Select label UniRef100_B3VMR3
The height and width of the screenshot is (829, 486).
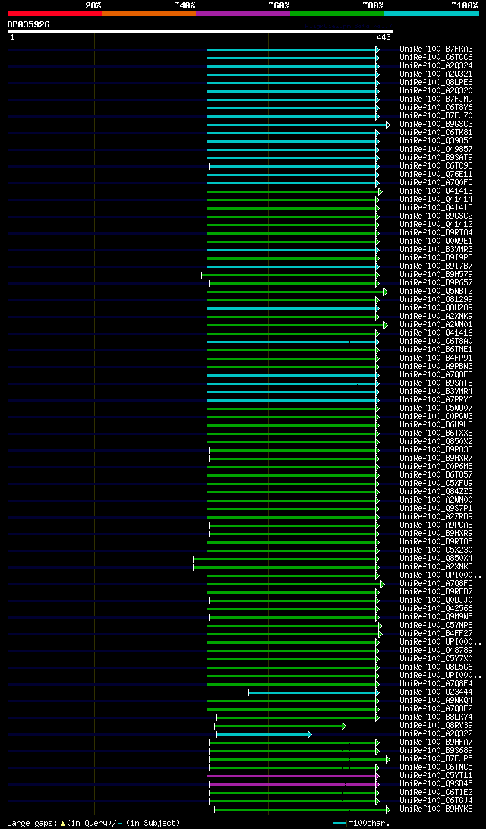[437, 249]
